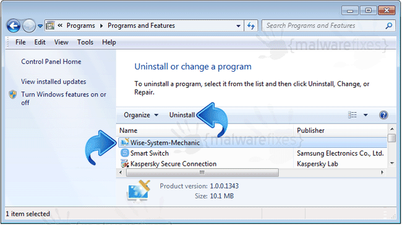Screen dimensions: 402x225
Task: Click the vertical scrollbar up arrow
Action: click(x=392, y=129)
